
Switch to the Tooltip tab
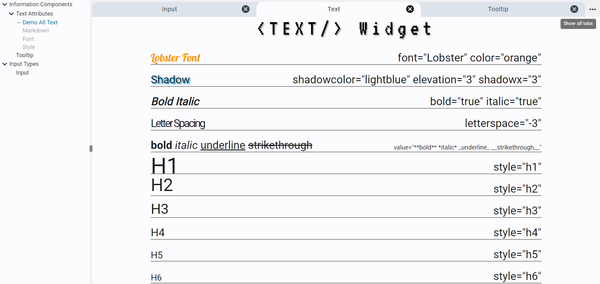[x=498, y=9]
